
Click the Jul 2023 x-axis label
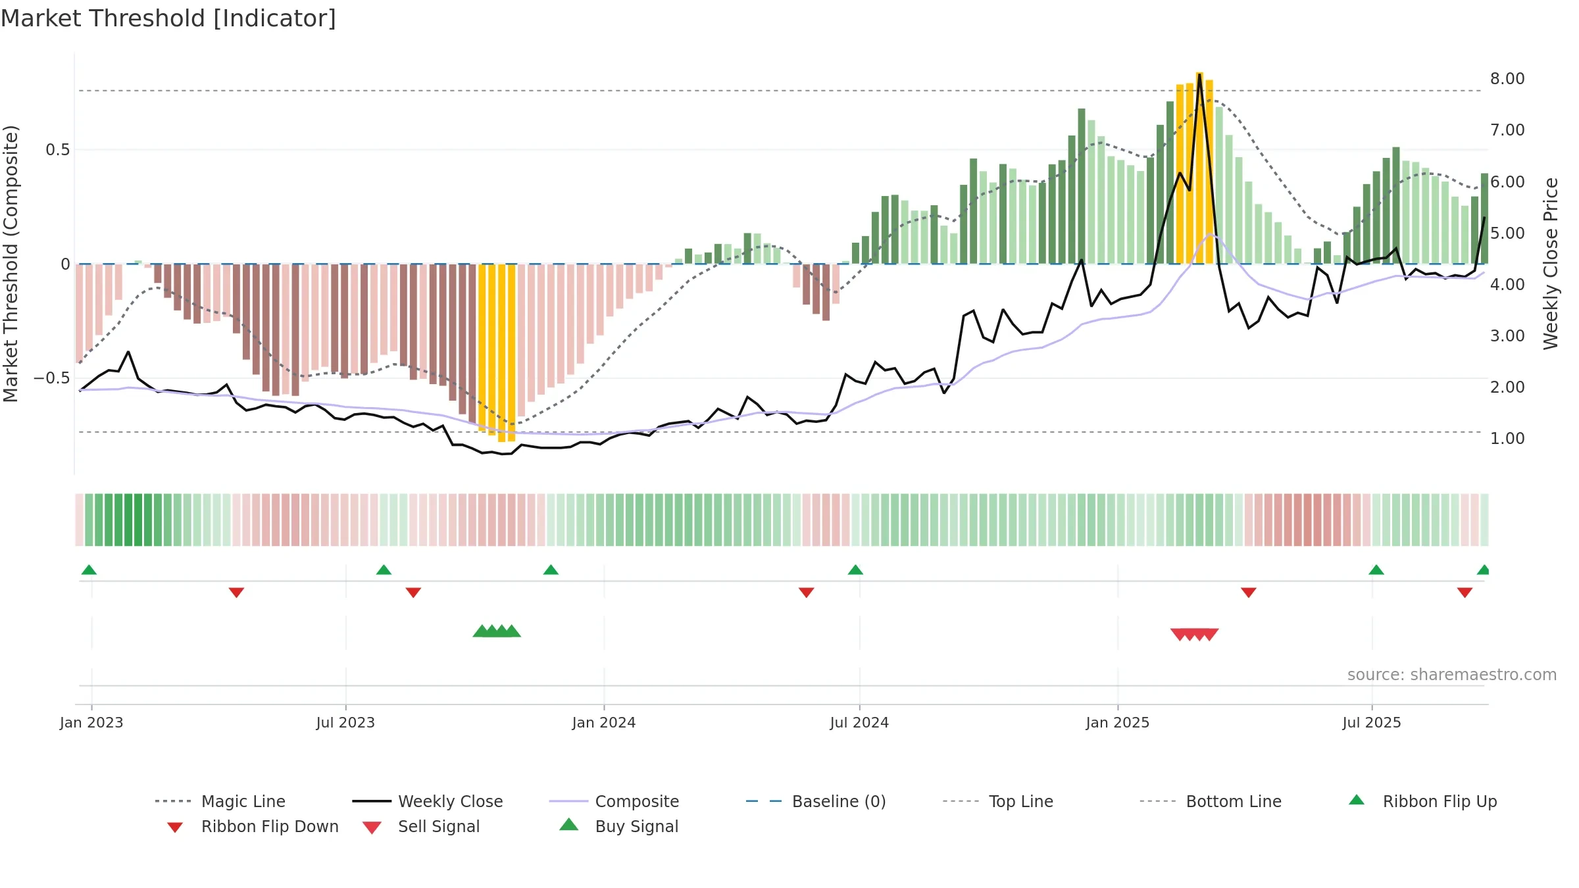pos(345,723)
